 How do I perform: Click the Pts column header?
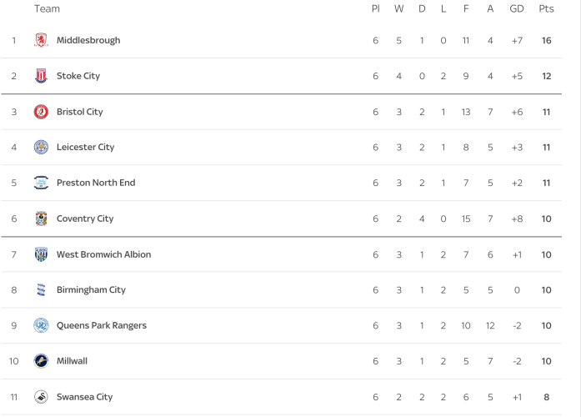[546, 9]
